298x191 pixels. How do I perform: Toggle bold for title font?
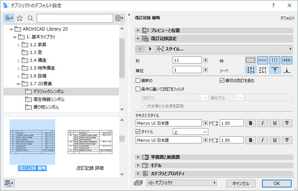[x=251, y=140]
